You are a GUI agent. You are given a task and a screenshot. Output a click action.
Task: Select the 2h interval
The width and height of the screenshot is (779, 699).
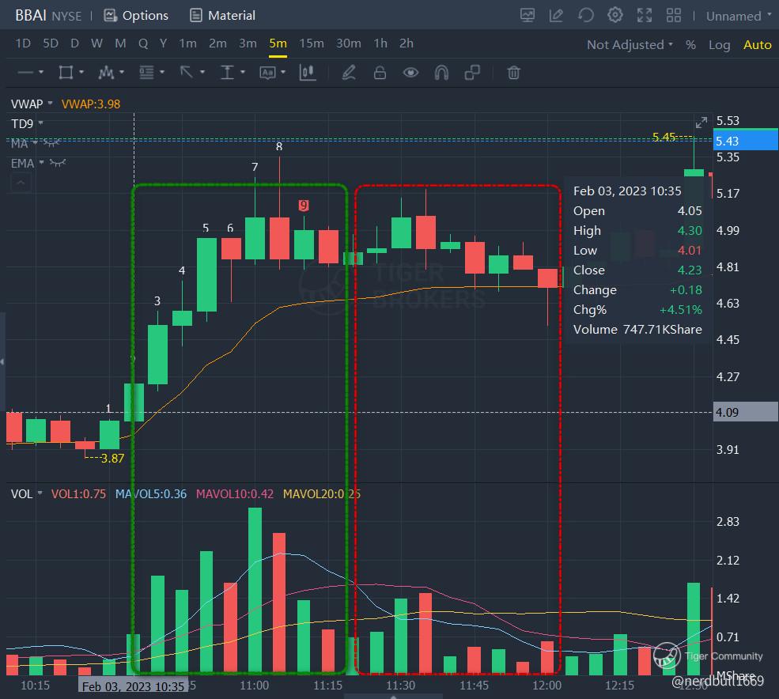(407, 43)
